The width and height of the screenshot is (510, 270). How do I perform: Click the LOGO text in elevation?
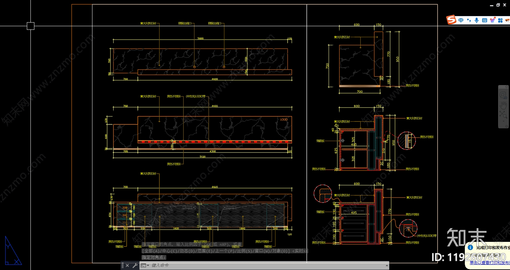[284, 119]
